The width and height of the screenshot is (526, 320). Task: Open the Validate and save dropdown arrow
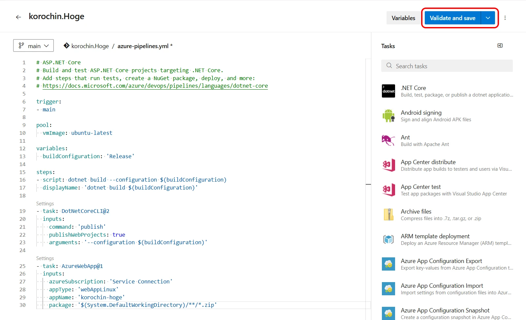point(488,18)
